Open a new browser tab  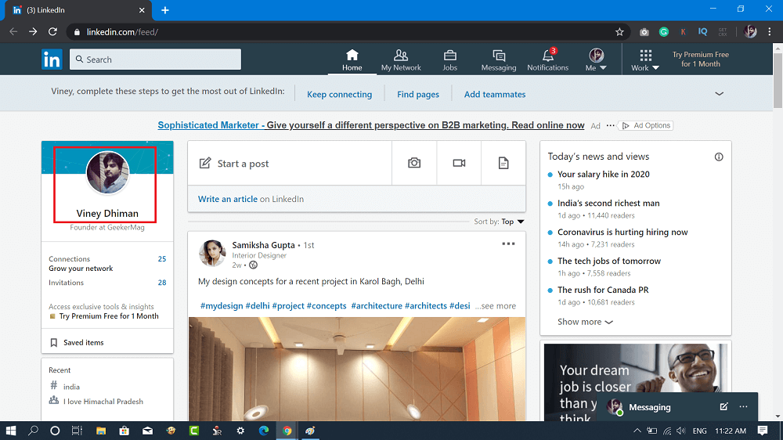164,10
